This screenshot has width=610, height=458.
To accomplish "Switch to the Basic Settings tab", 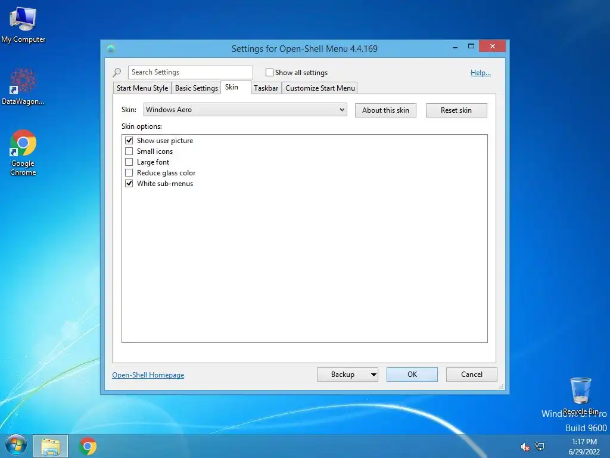I will tap(196, 88).
